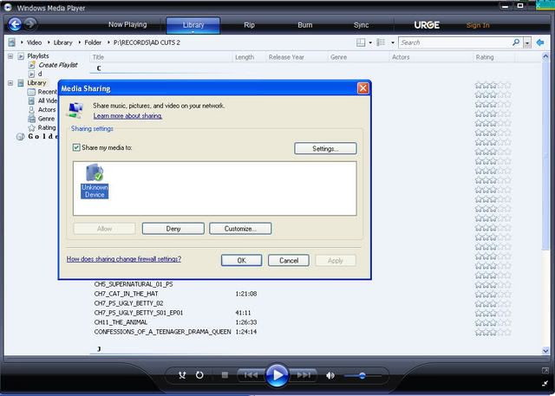This screenshot has width=555, height=396.
Task: Collapse the Playlists tree node
Action: point(10,55)
